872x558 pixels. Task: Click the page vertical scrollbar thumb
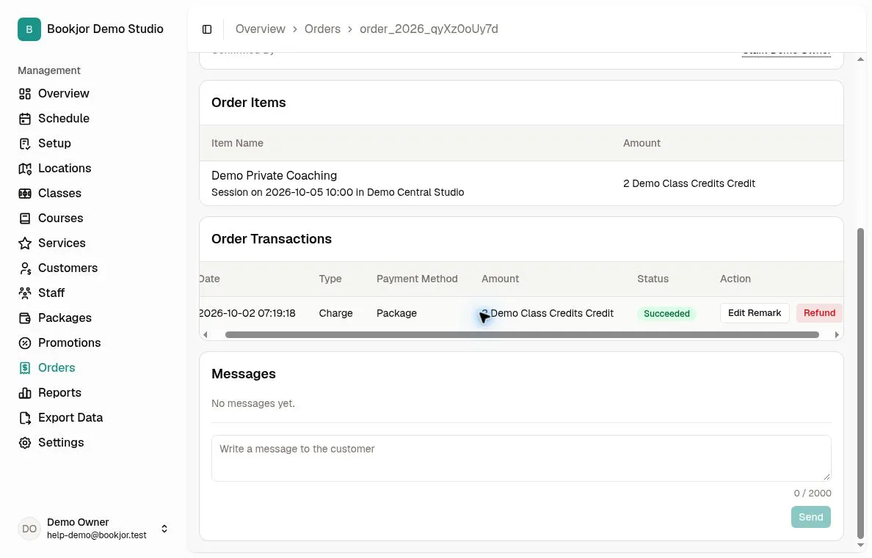pos(860,383)
